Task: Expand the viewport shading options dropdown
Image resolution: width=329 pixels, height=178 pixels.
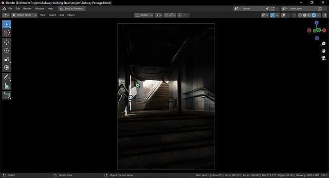Action: point(318,15)
